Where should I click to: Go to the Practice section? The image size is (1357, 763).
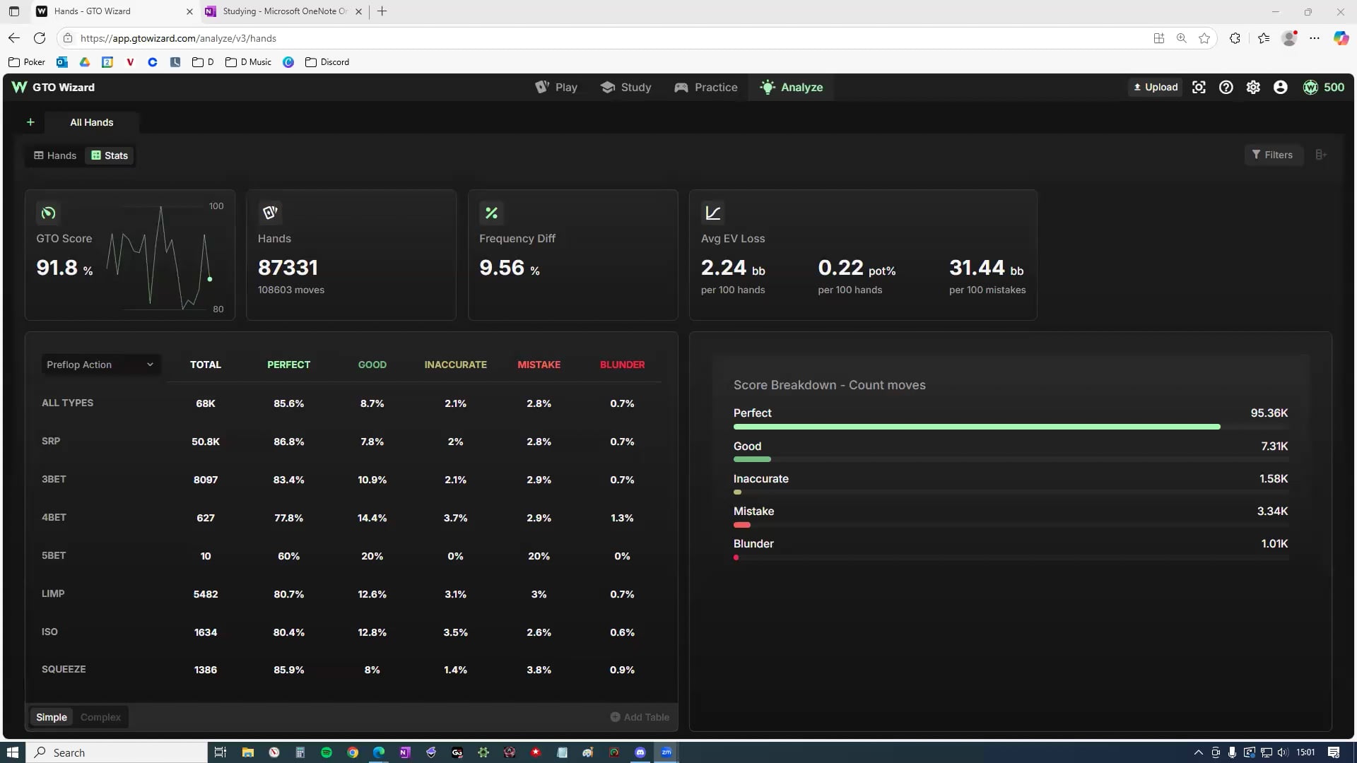pyautogui.click(x=706, y=87)
